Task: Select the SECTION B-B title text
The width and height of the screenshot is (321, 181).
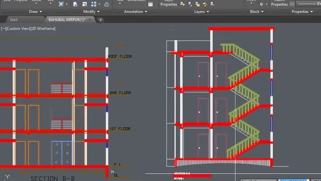Action: pos(53,178)
